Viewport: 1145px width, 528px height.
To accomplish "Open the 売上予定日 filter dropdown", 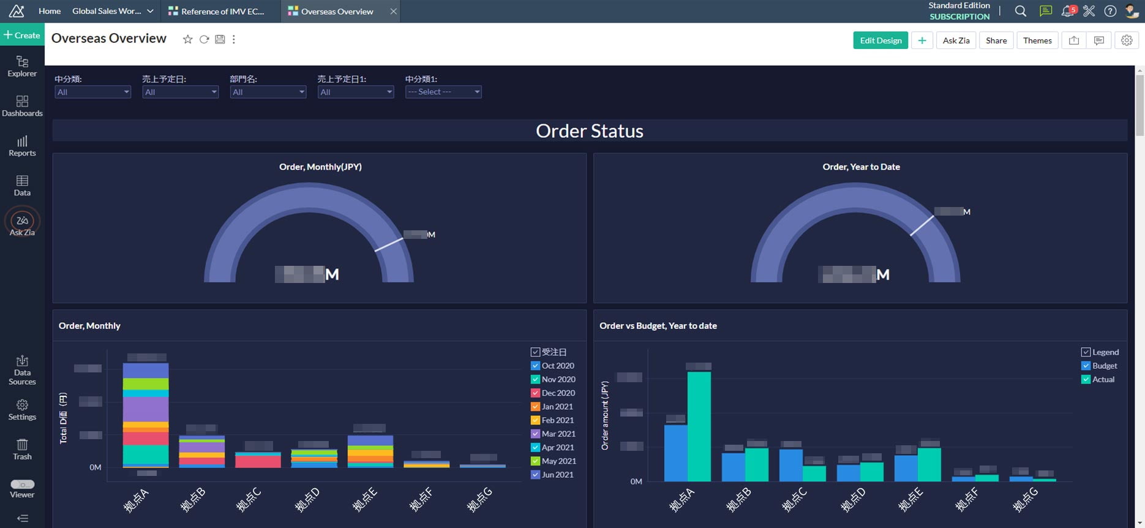I will click(180, 92).
